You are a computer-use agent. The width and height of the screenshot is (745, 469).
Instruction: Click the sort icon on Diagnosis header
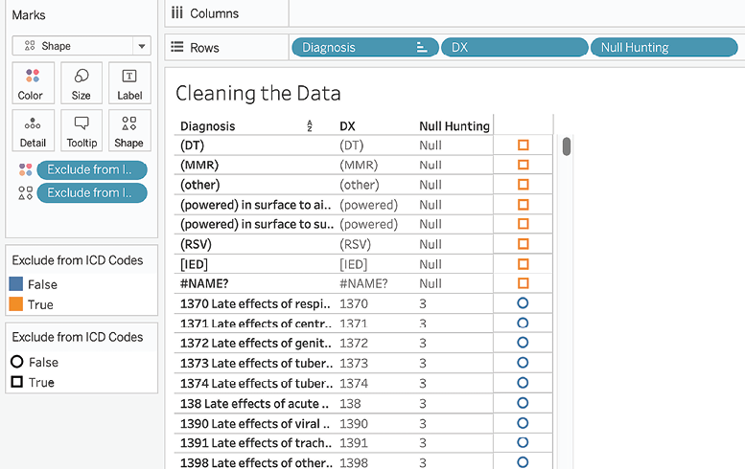(x=310, y=125)
